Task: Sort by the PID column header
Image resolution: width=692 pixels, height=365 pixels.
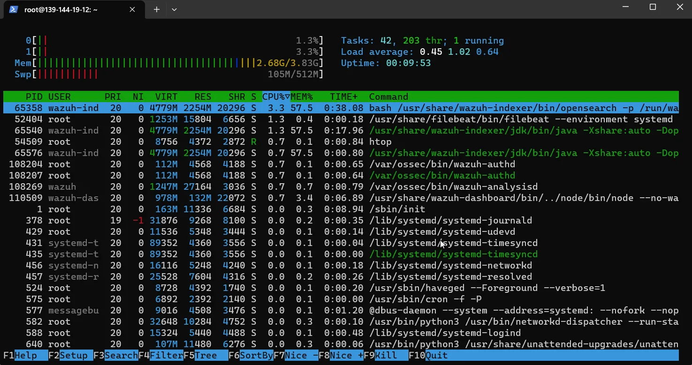Action: [x=34, y=97]
